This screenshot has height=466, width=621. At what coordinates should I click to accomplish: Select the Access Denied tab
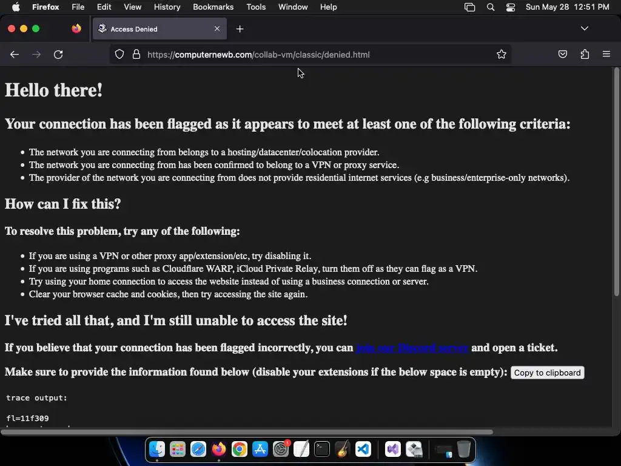pos(159,29)
